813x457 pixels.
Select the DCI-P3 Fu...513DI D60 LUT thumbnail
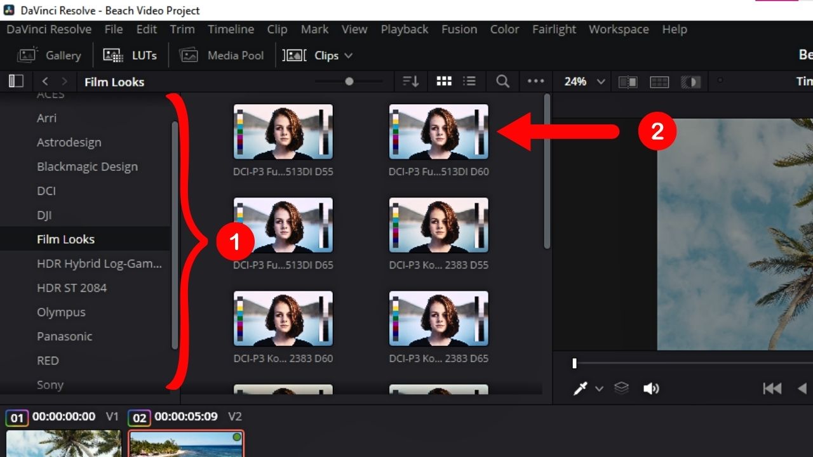pyautogui.click(x=439, y=131)
